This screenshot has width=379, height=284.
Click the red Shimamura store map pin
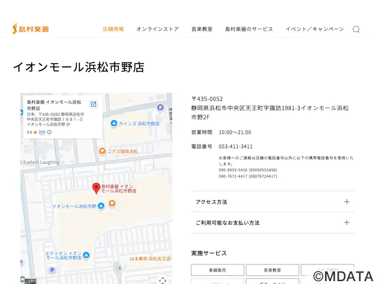[96, 188]
